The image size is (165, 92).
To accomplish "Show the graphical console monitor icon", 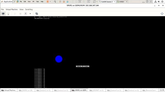I will tap(3, 14).
